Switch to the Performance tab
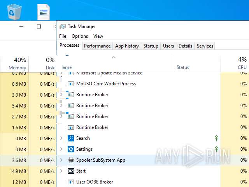Screen dimensions: 249x187 97,46
